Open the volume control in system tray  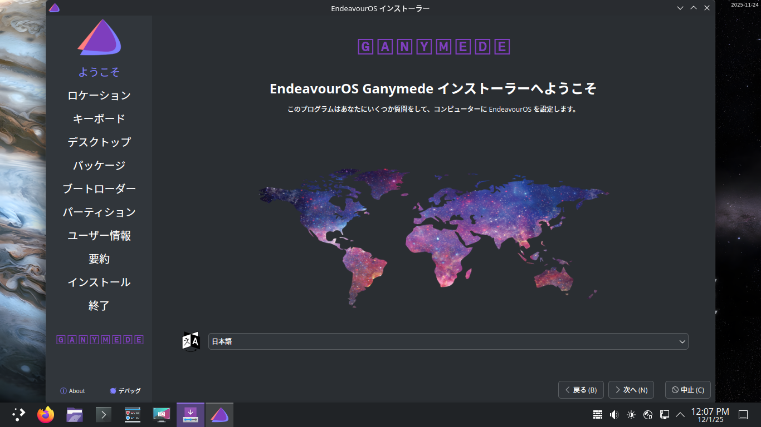coord(614,414)
